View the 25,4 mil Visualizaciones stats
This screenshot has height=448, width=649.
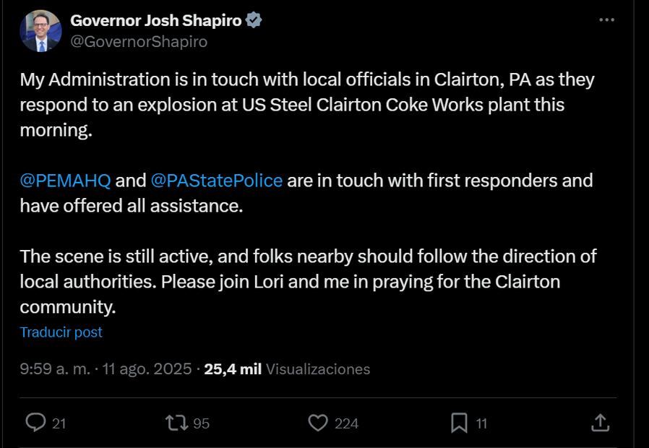pyautogui.click(x=290, y=369)
